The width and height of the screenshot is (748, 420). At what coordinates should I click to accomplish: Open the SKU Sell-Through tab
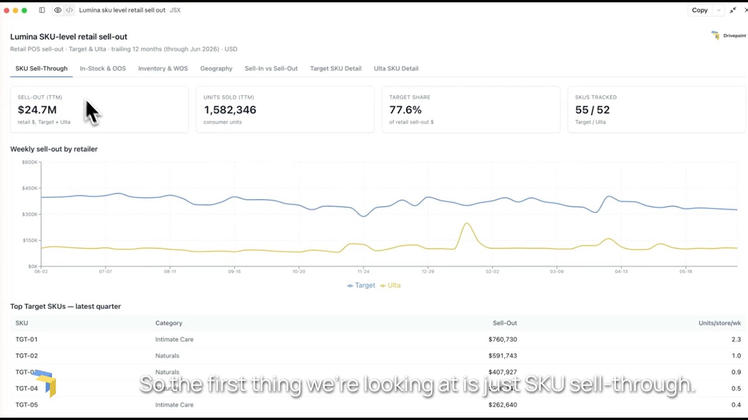coord(41,68)
